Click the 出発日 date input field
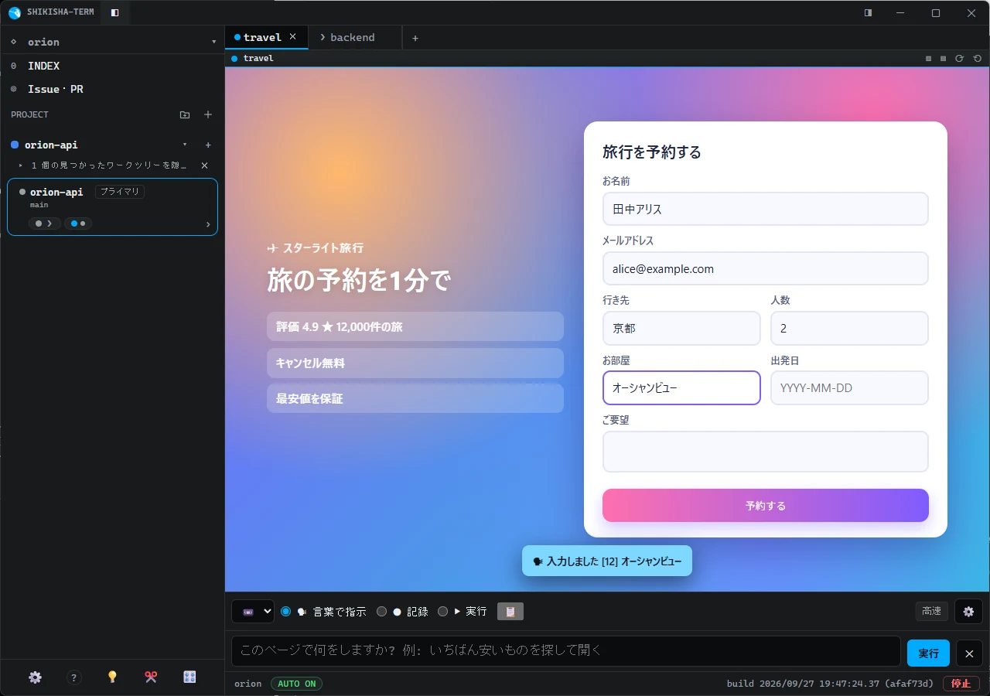Viewport: 990px width, 696px height. coord(849,387)
